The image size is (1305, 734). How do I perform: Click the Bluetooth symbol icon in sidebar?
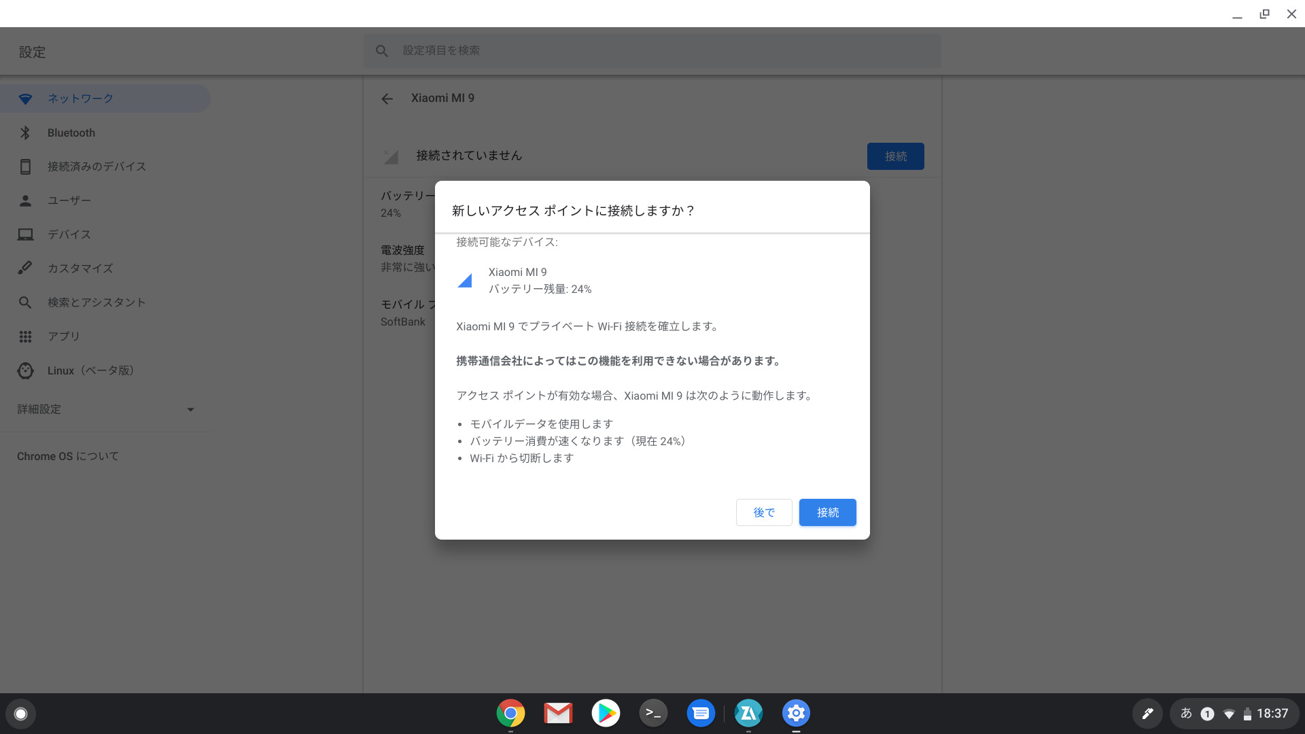click(x=25, y=133)
